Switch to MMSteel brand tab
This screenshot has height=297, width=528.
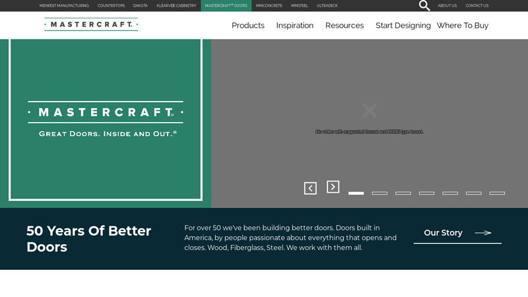(300, 6)
